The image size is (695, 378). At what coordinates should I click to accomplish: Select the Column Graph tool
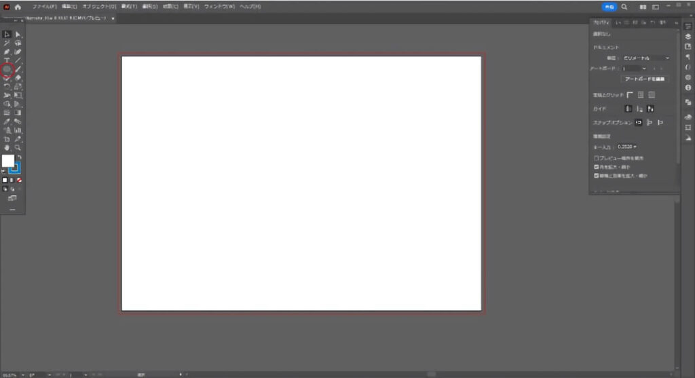pyautogui.click(x=18, y=130)
